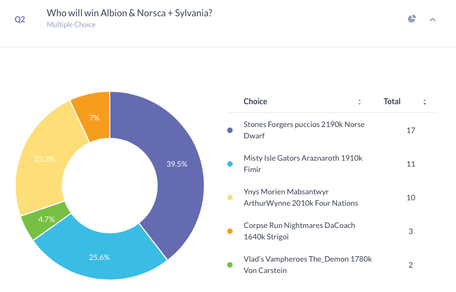Click the Vlad's Vampheroes The_Demon row

point(308,264)
